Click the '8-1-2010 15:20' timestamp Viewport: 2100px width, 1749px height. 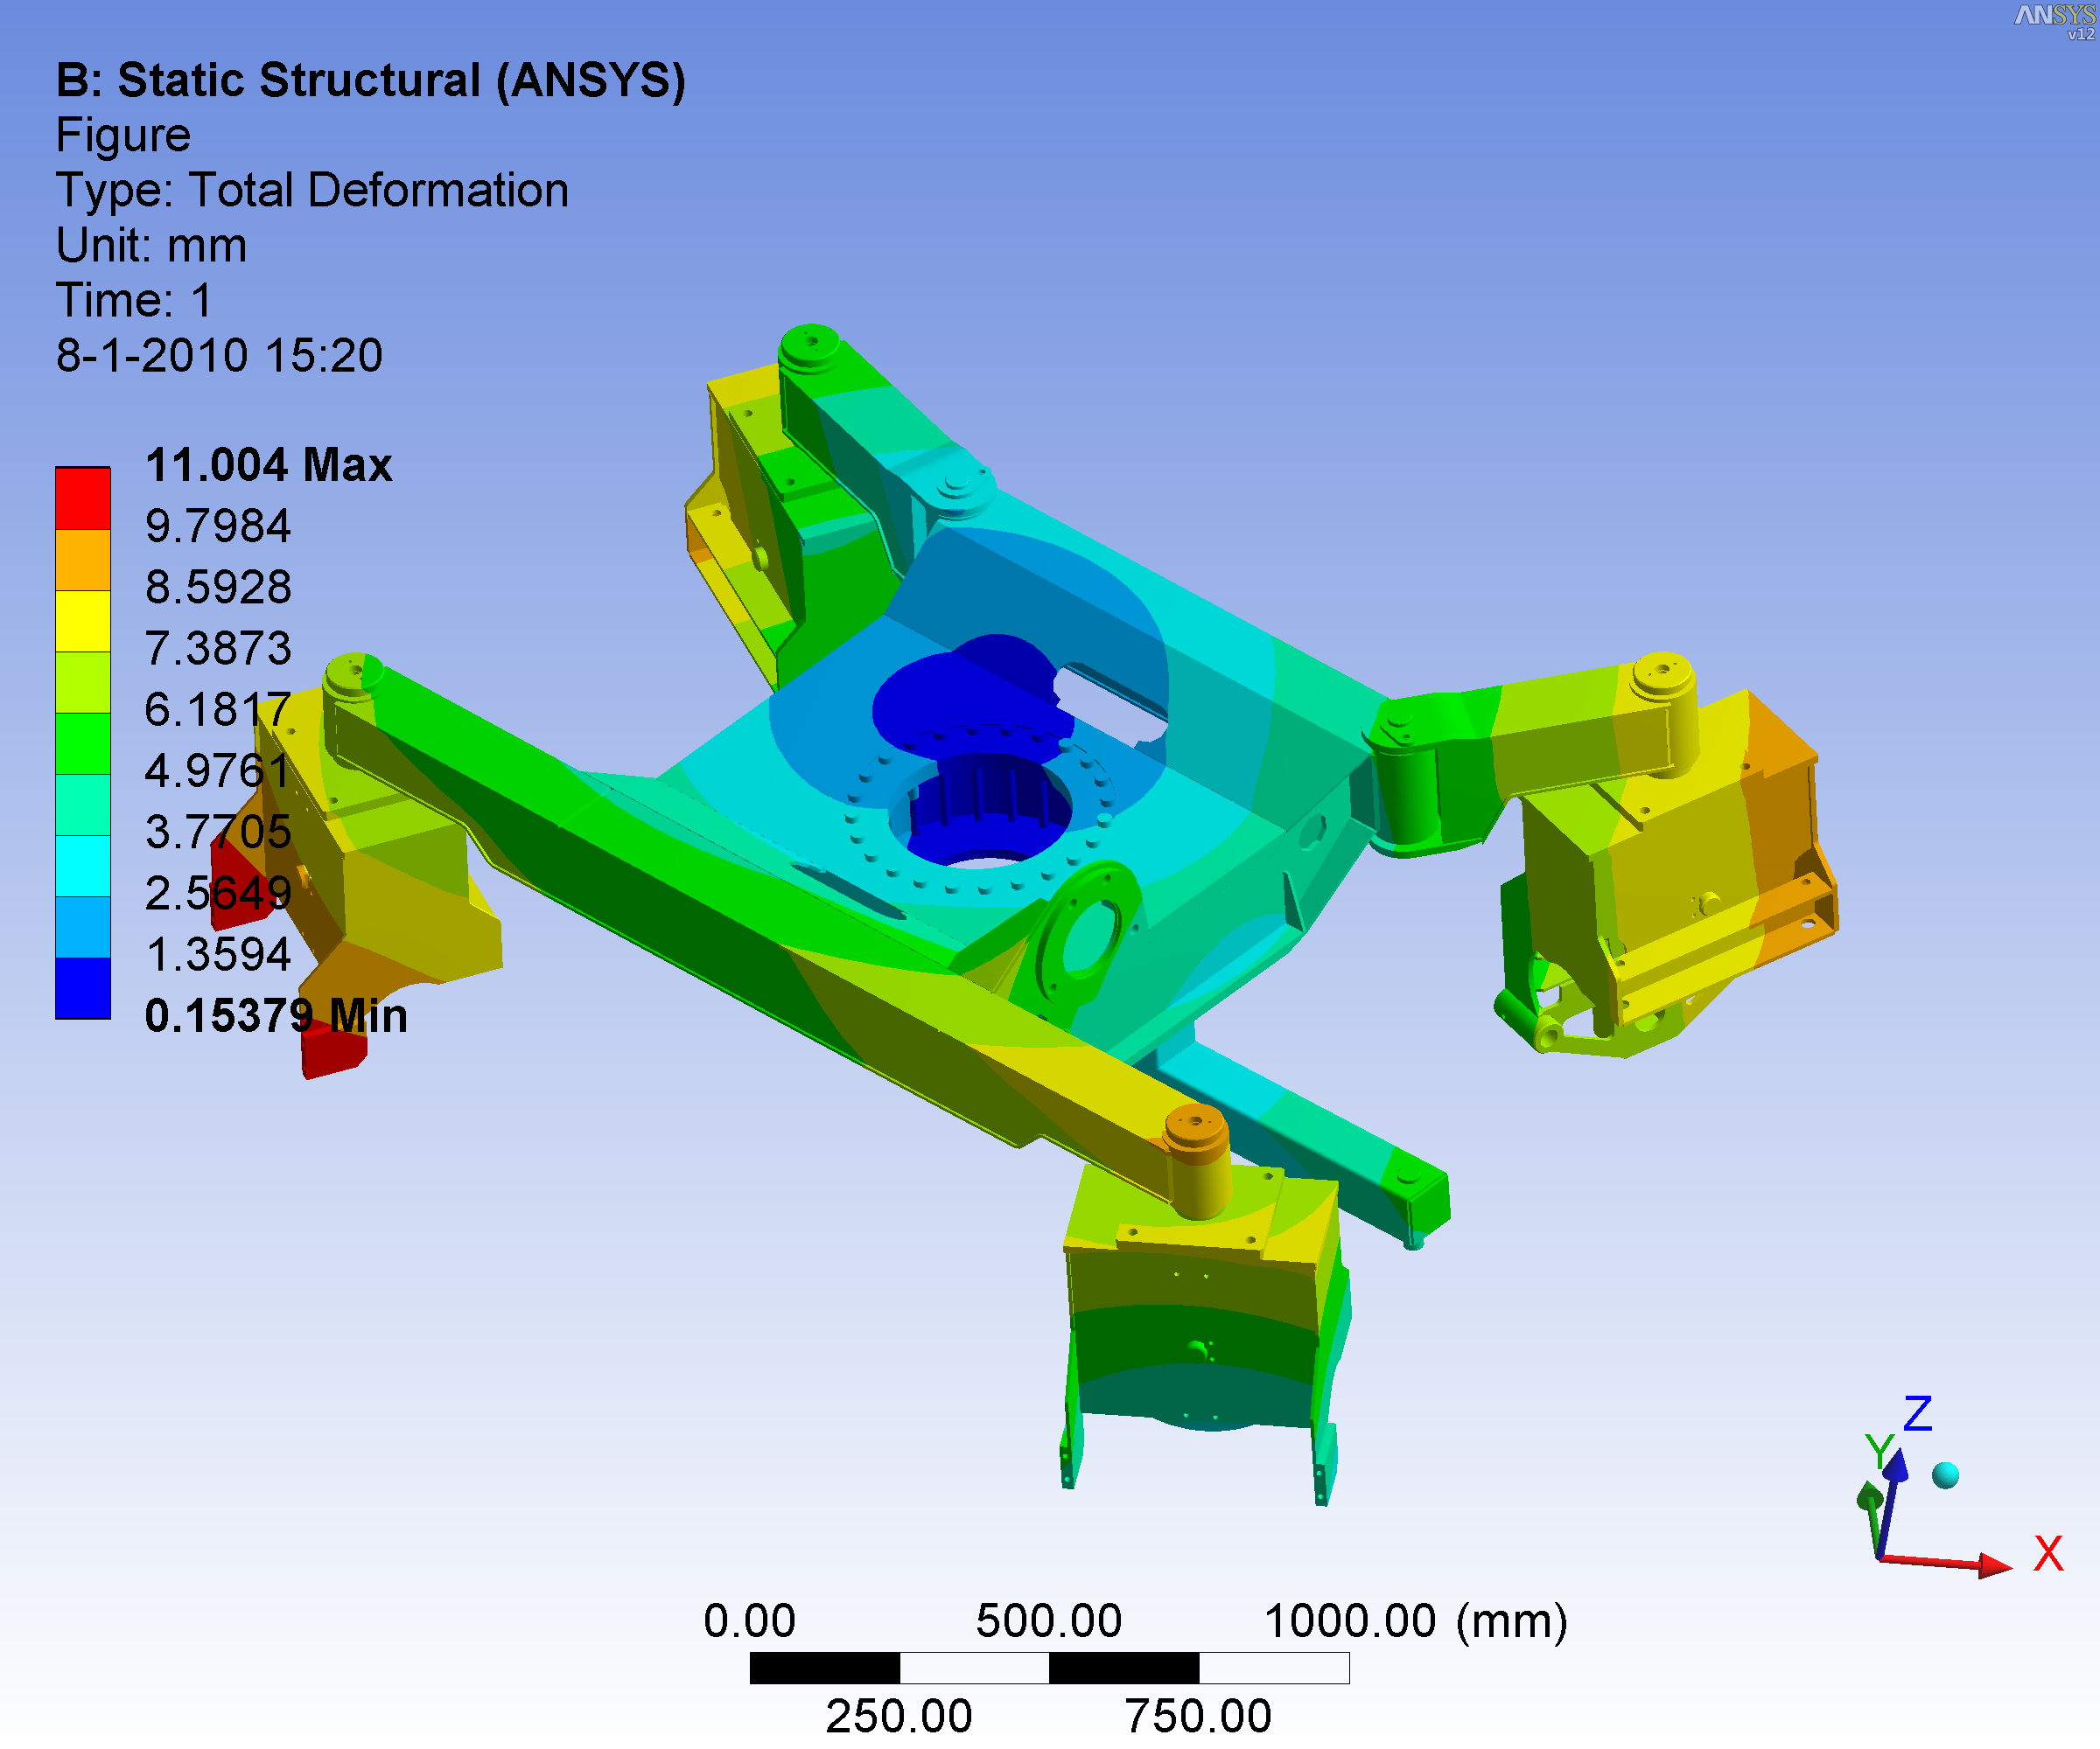219,355
